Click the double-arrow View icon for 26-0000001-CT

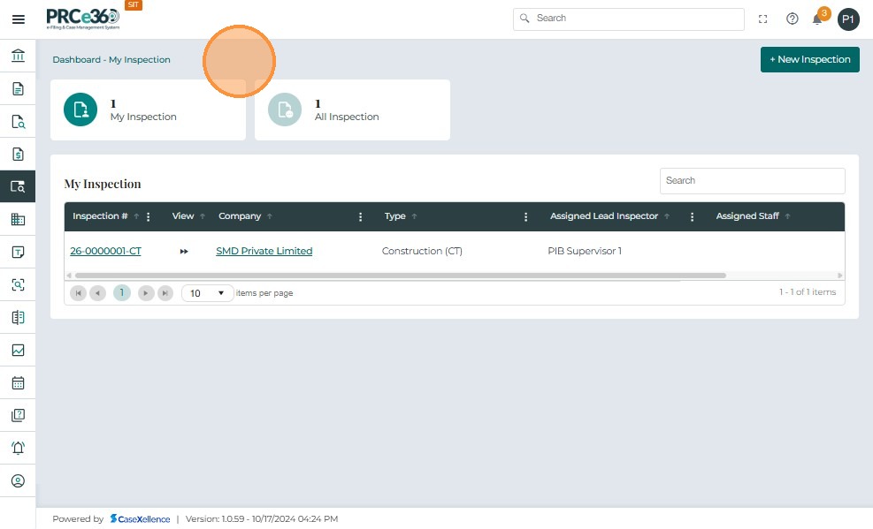[184, 251]
